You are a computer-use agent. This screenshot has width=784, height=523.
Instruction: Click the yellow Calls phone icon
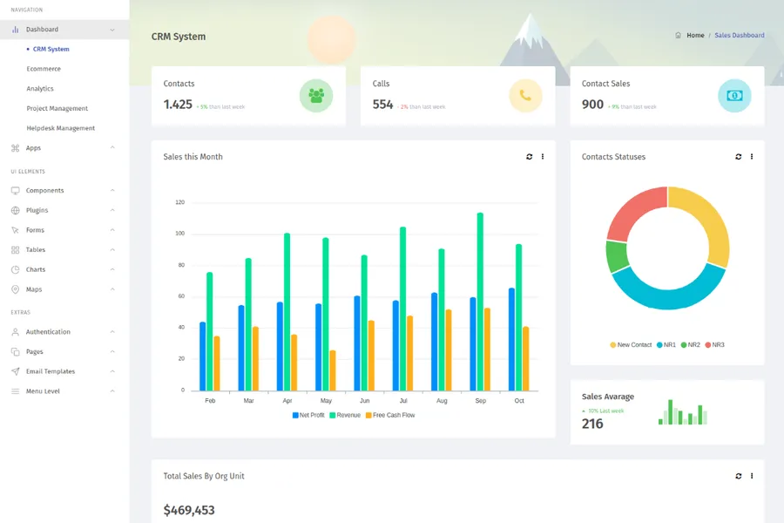point(525,96)
